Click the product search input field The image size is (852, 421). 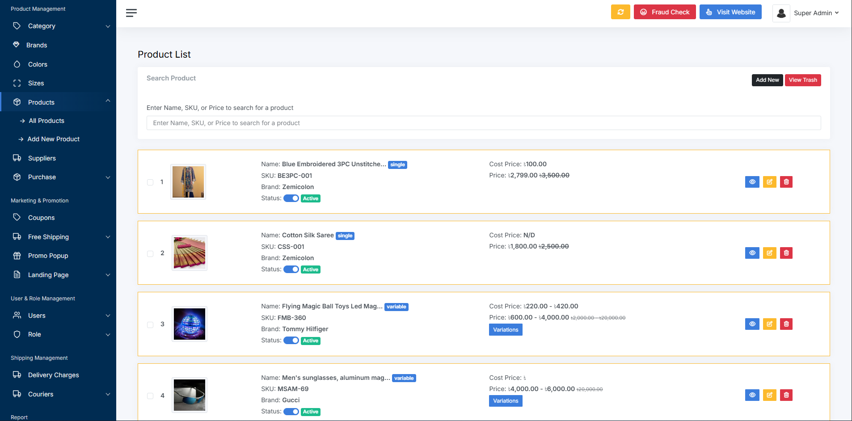pyautogui.click(x=483, y=123)
